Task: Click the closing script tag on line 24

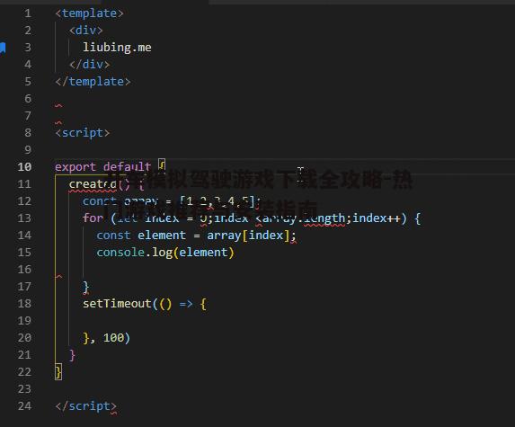Action: pos(86,406)
